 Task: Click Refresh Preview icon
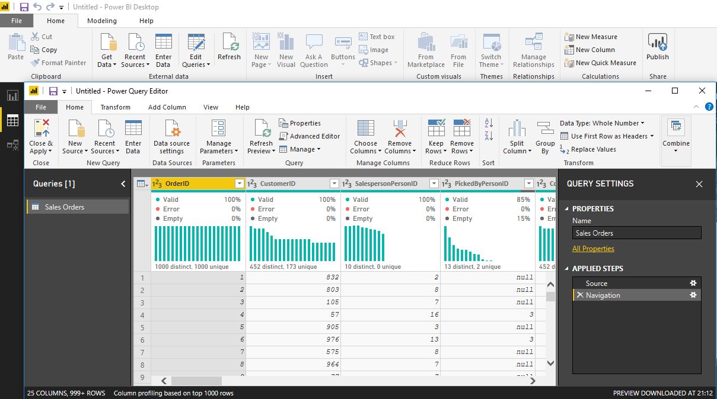[x=261, y=129]
